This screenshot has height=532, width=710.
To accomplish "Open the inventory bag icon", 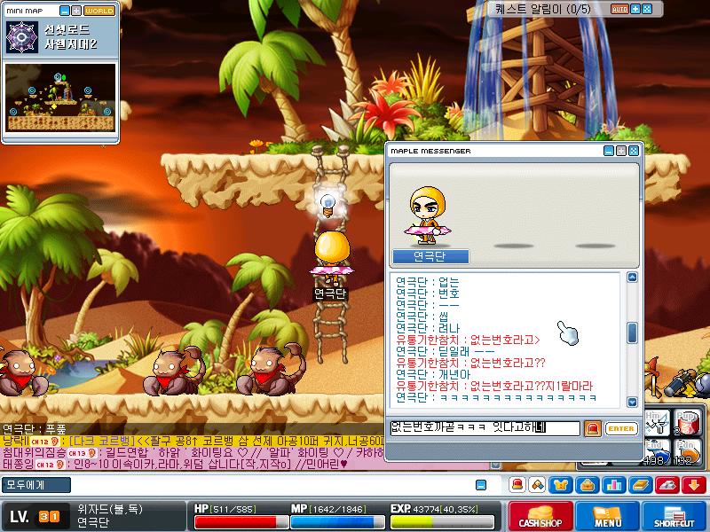I will coord(588,485).
